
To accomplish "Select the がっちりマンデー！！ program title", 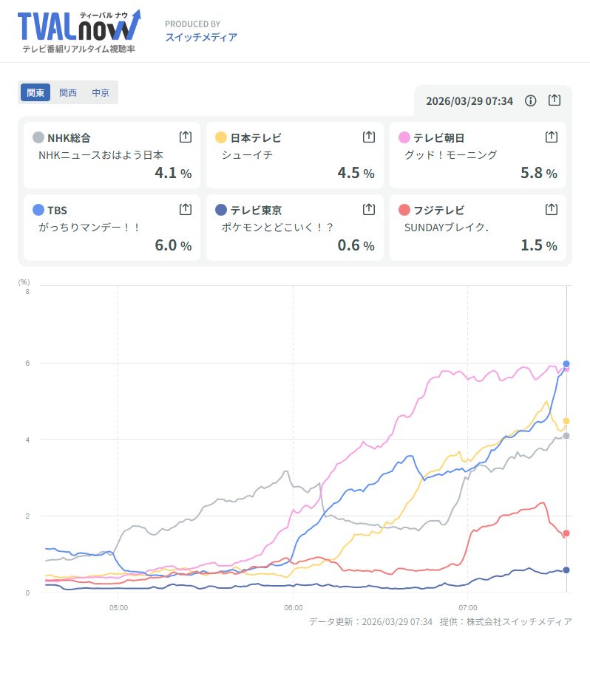I will tap(89, 228).
